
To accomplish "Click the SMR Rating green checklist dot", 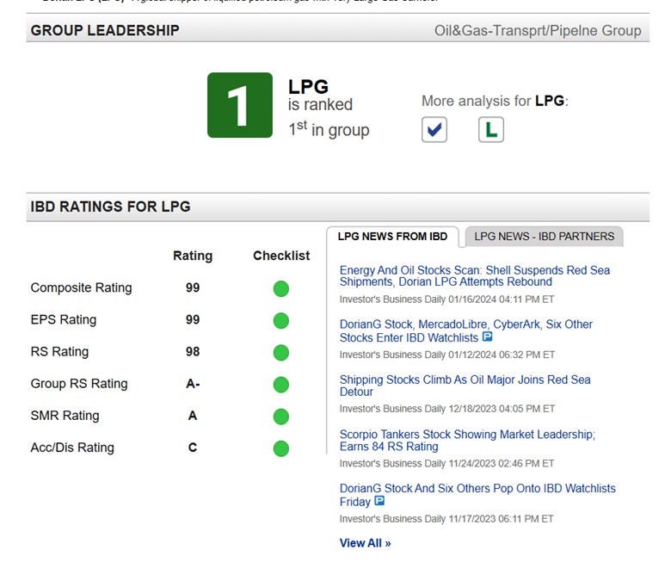I will point(281,417).
